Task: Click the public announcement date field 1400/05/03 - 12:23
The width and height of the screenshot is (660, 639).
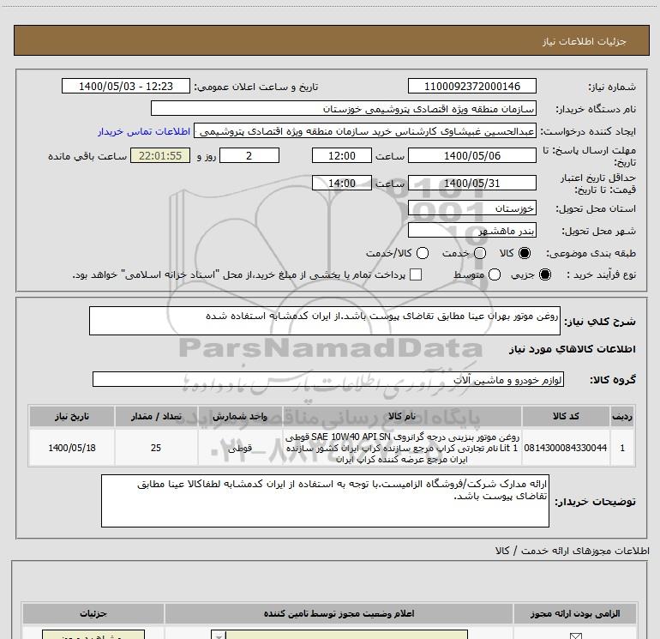Action: coord(126,86)
